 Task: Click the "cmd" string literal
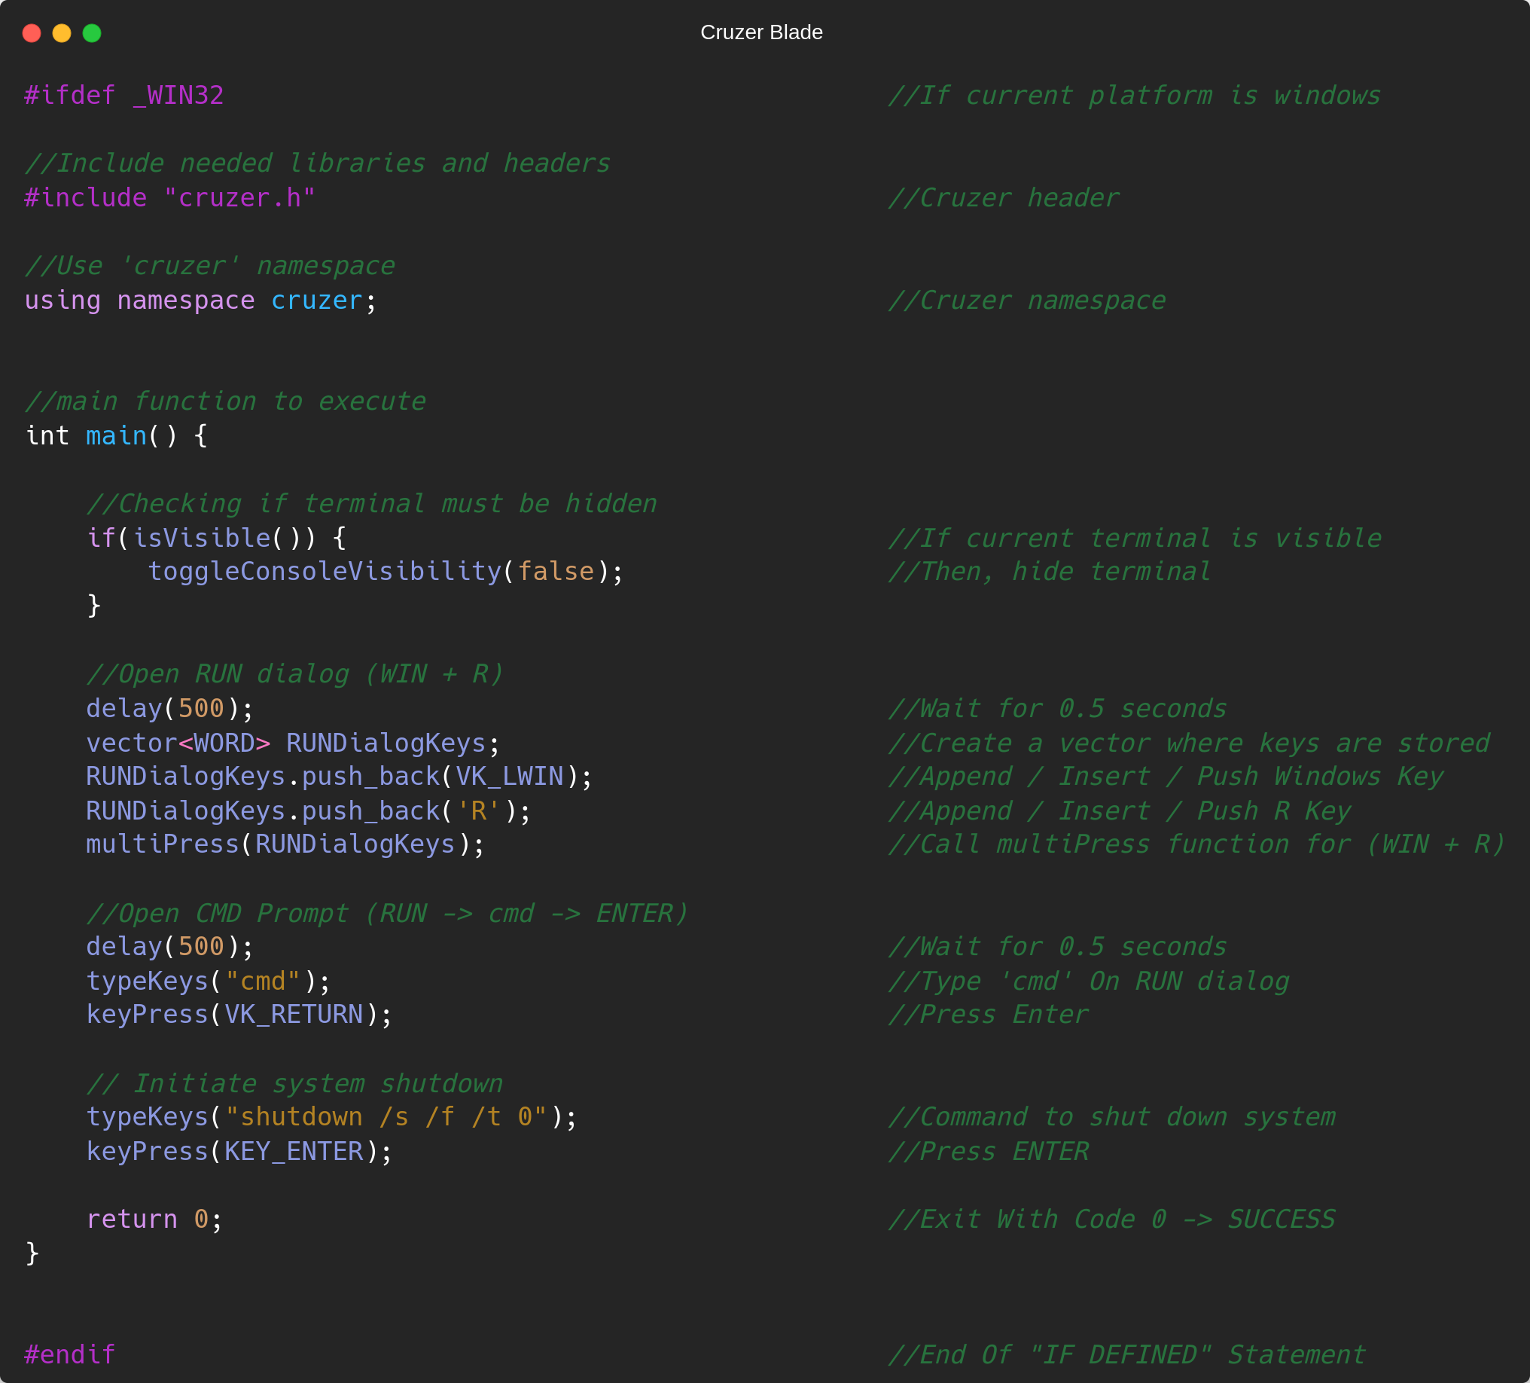coord(263,982)
